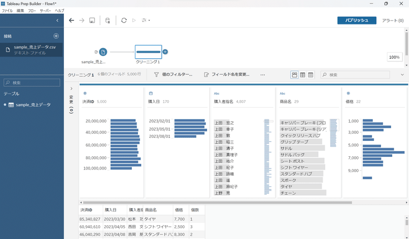Select sample_売上データ.csv connection
Viewport: 409px width, 239px height.
[x=32, y=50]
